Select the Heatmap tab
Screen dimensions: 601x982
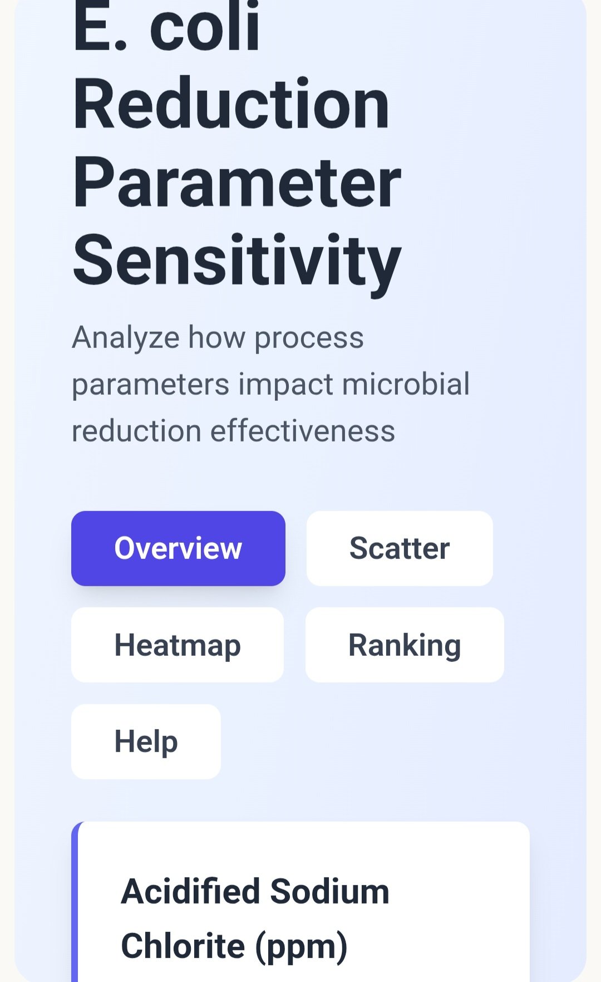pos(178,645)
